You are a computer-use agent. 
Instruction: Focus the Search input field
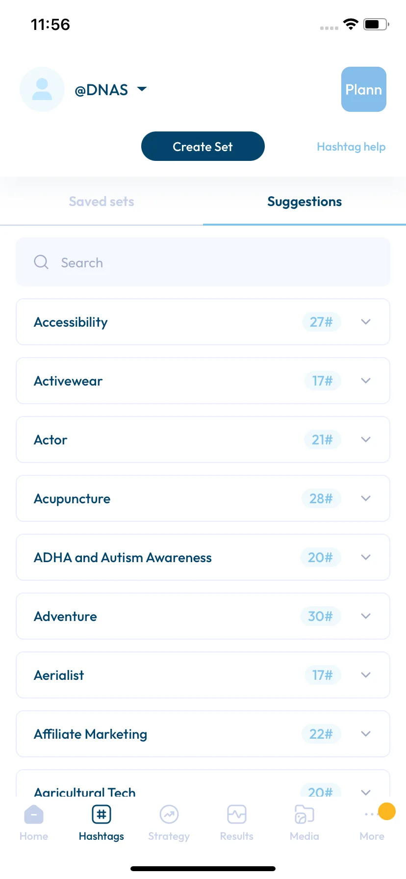[x=203, y=262]
